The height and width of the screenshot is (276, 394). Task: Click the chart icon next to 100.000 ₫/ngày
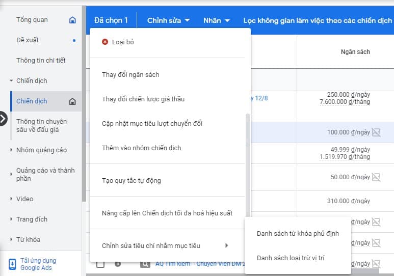coord(376,132)
